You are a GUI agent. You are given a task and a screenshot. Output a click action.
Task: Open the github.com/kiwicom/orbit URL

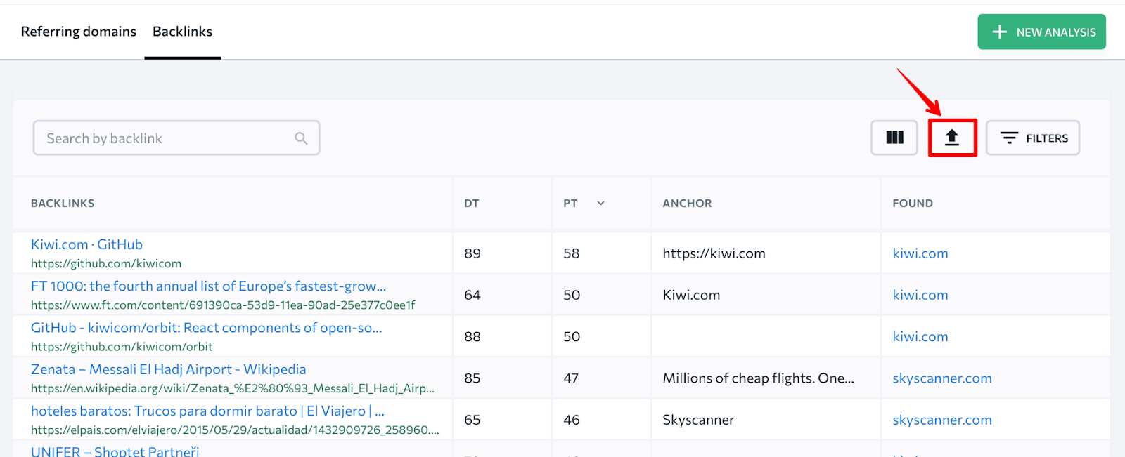tap(122, 347)
